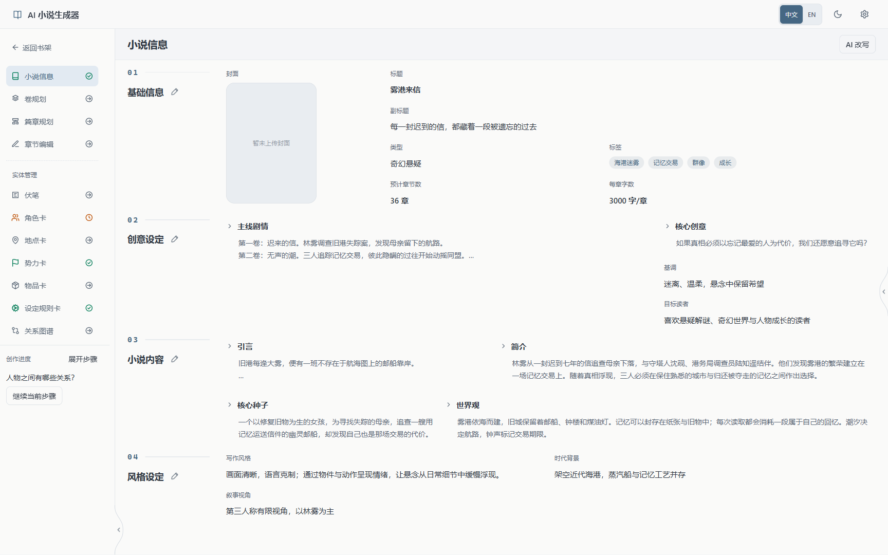Expand the 世界观 section
Image resolution: width=888 pixels, height=555 pixels.
point(462,405)
